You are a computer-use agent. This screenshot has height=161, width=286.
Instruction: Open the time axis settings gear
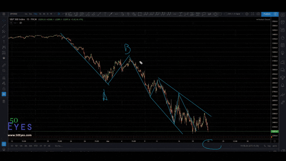[x=275, y=141]
